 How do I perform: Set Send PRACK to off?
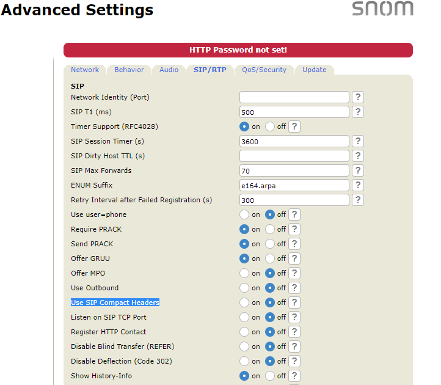(270, 244)
